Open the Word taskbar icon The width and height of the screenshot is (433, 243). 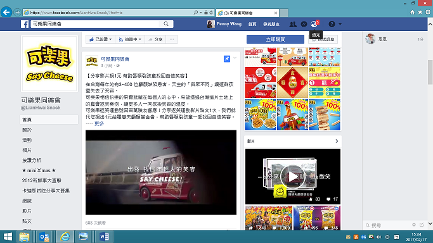pyautogui.click(x=104, y=237)
